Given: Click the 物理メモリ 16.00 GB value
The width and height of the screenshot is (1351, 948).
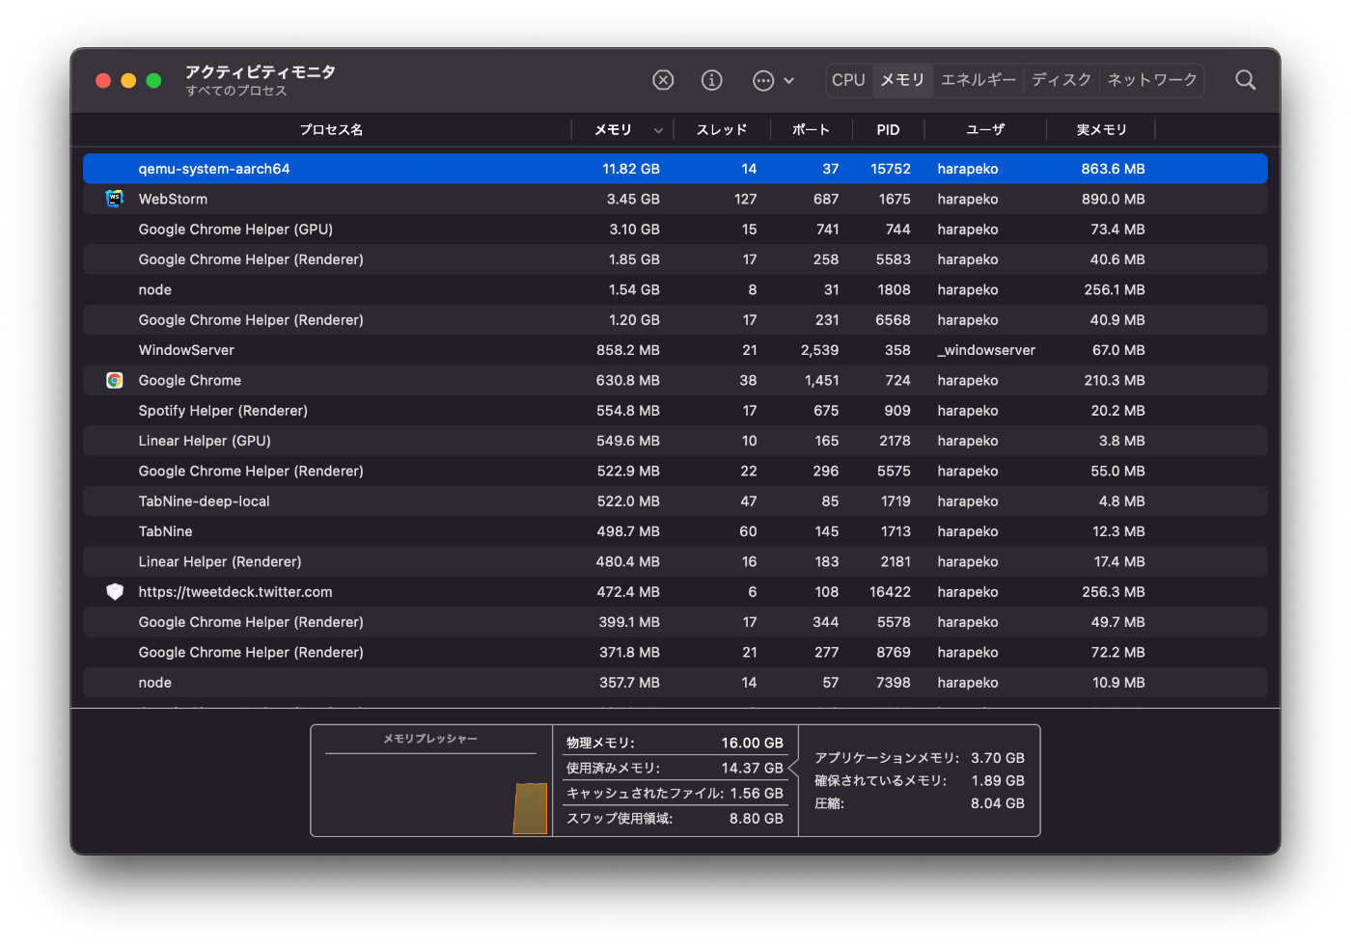Looking at the screenshot, I should [x=753, y=743].
